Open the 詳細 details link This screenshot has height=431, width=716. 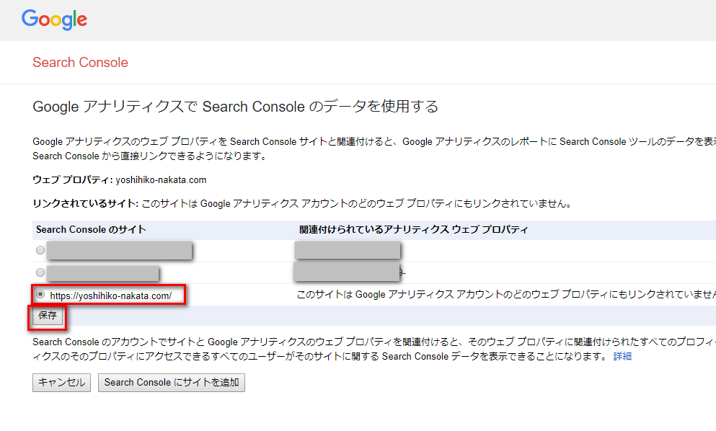tap(622, 357)
